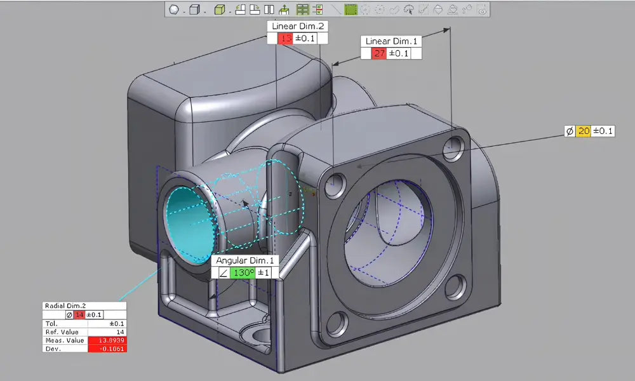Click the diameter symbol beside yellow 20

pos(570,131)
